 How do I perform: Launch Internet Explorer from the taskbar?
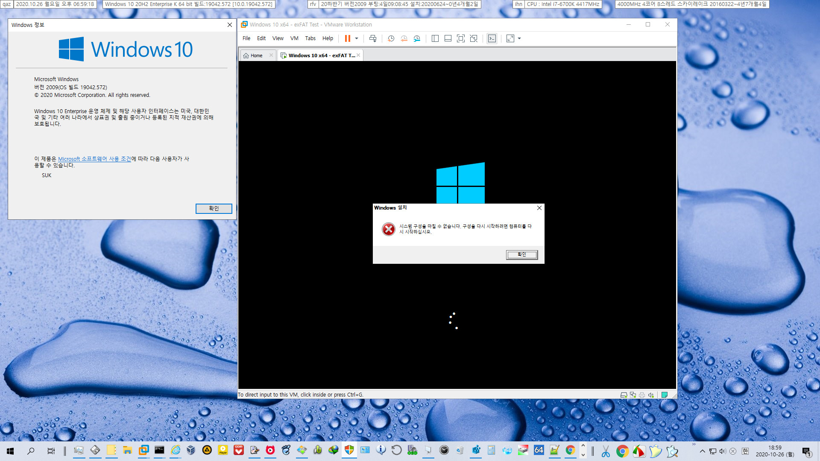coord(176,450)
